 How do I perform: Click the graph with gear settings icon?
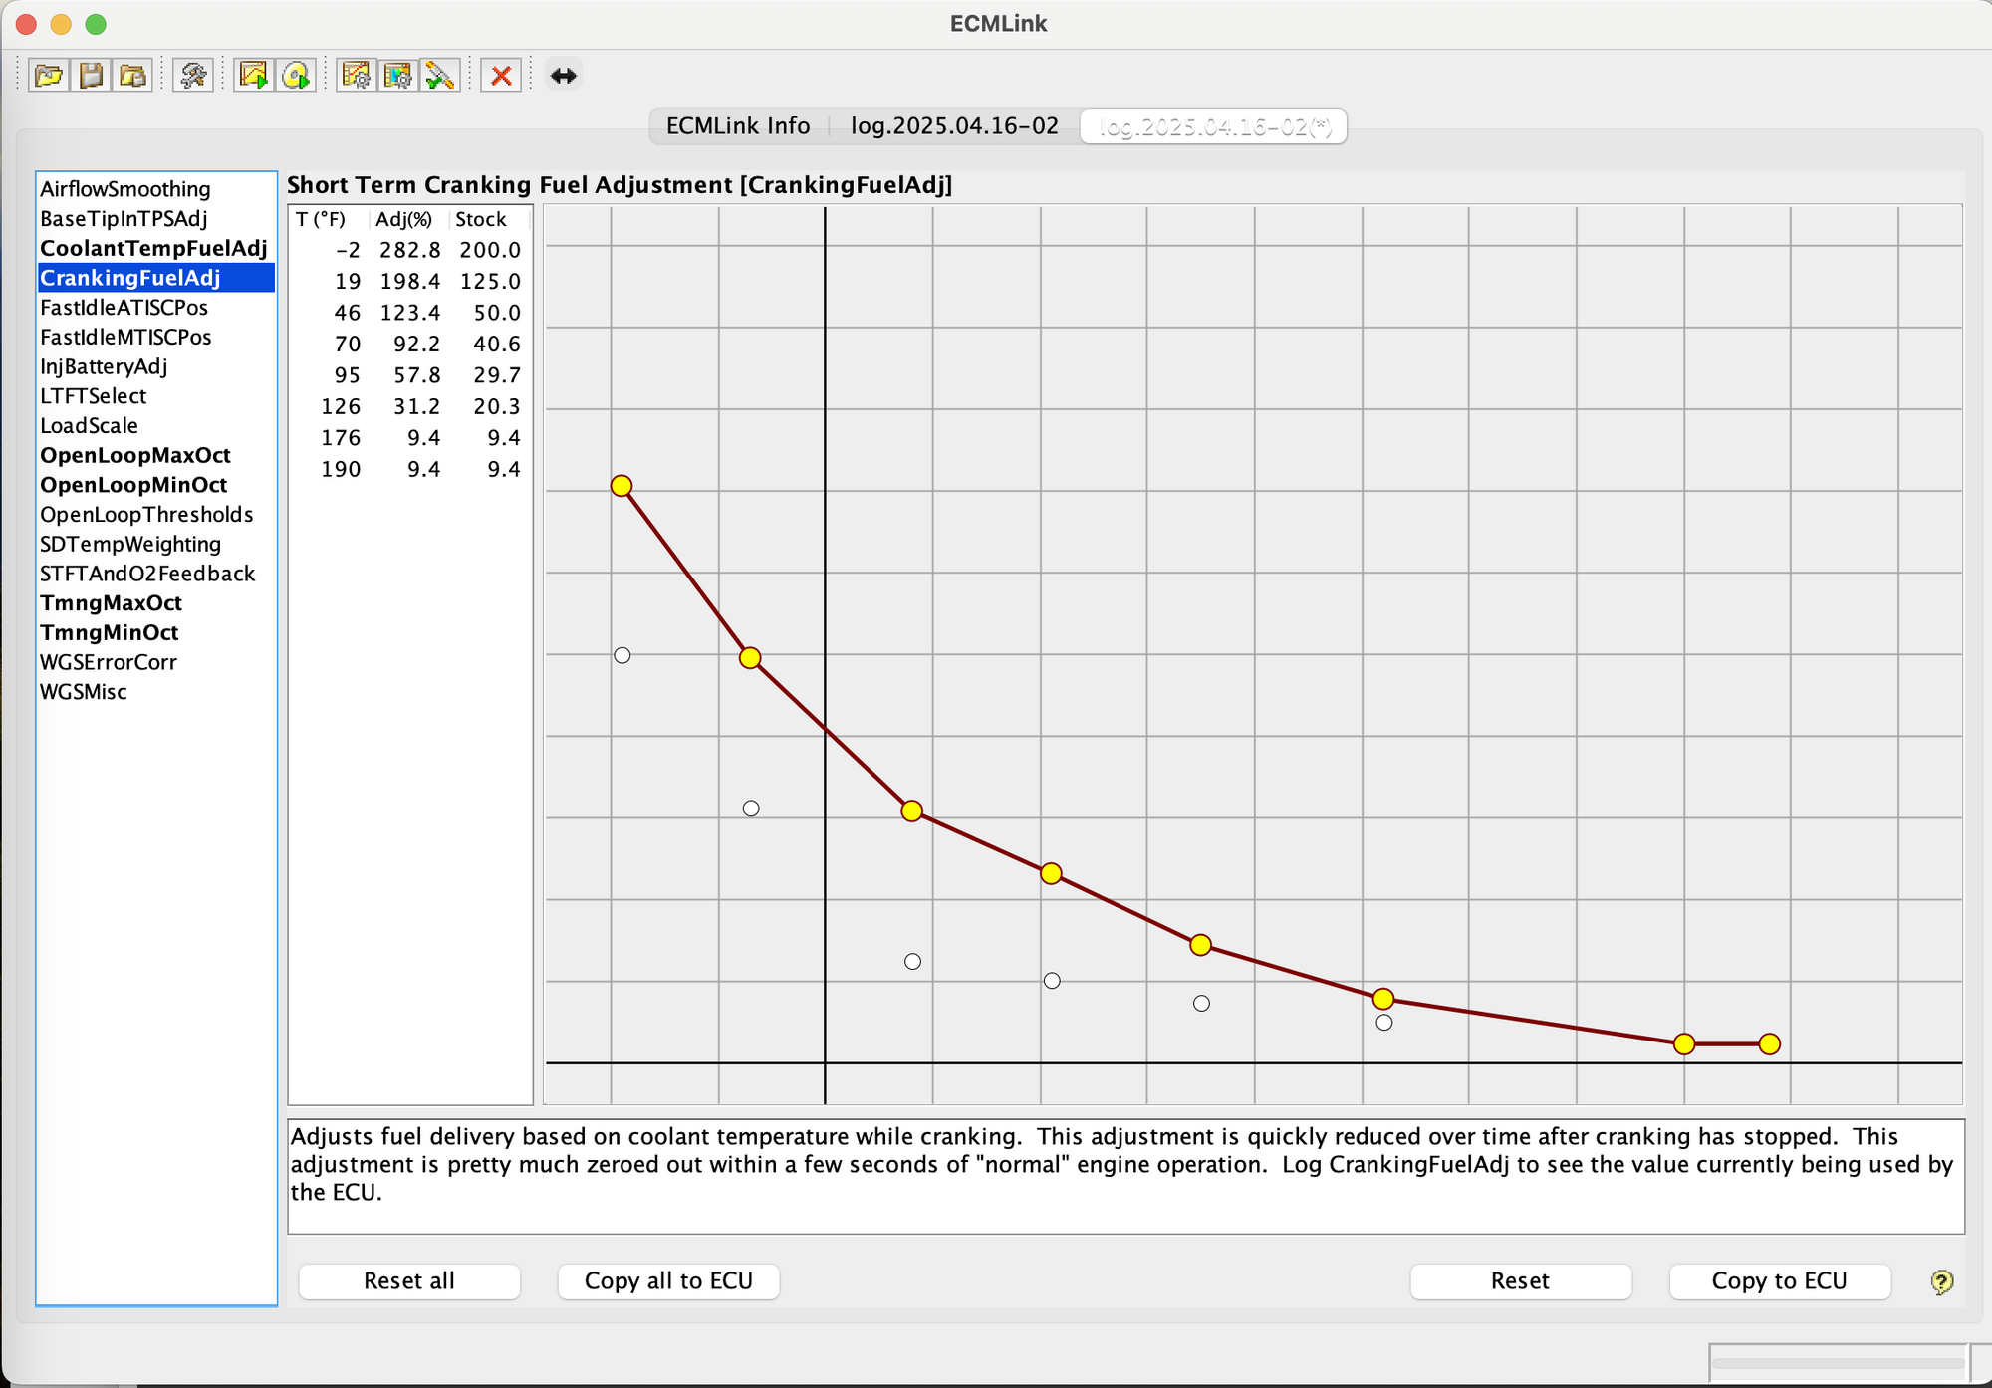357,75
